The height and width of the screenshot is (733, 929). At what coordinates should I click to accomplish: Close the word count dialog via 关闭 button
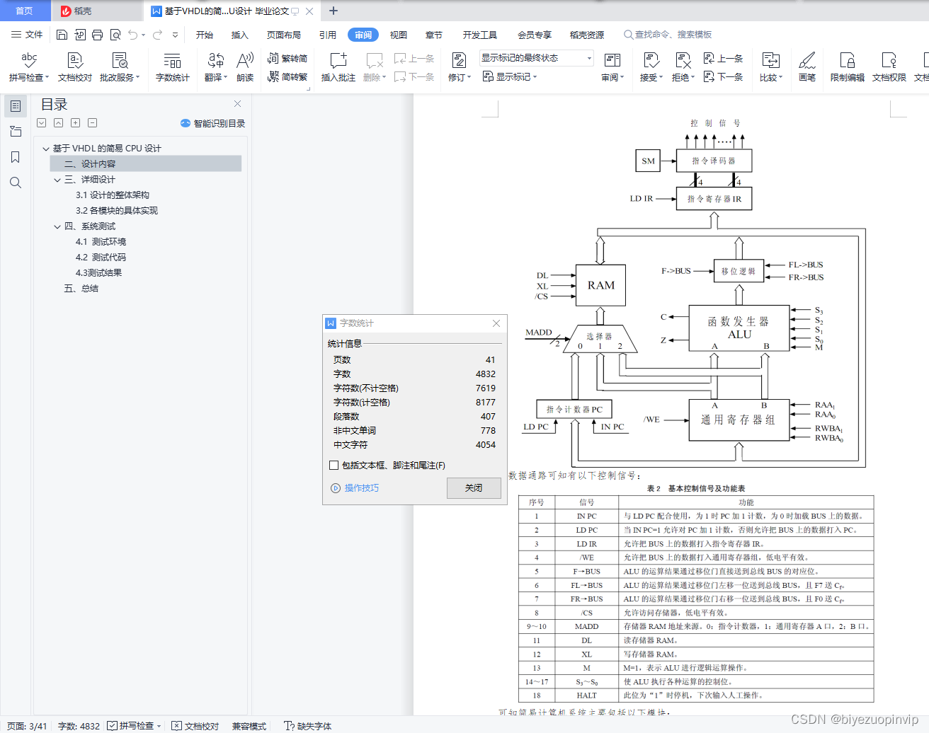[473, 487]
